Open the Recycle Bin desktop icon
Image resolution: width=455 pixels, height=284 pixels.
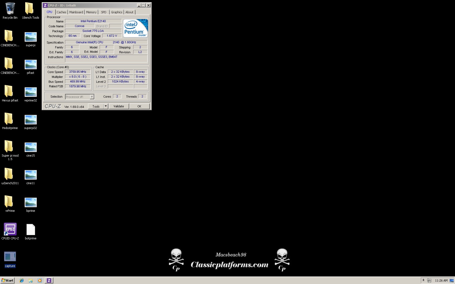click(10, 11)
